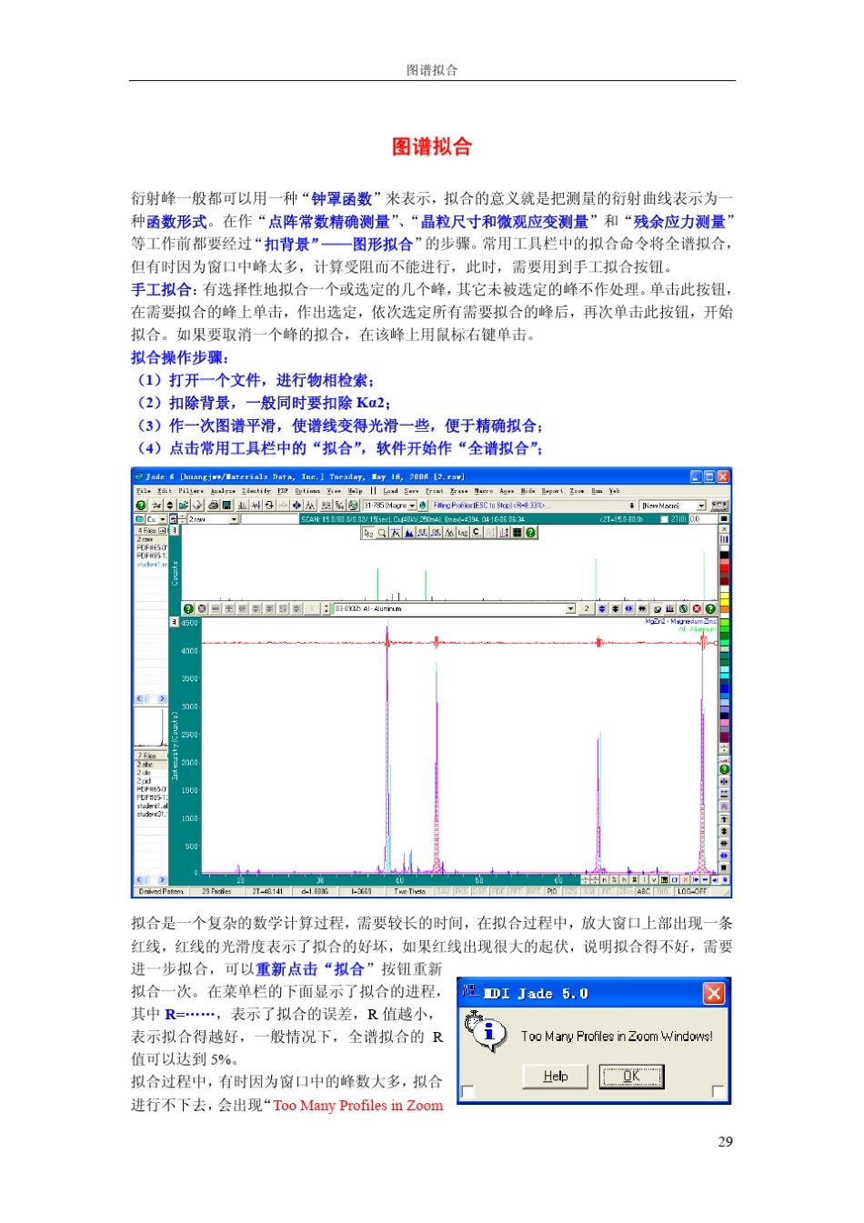This screenshot has height=1223, width=864.
Task: Click green help icon in zoom window toolbar
Action: pyautogui.click(x=530, y=532)
